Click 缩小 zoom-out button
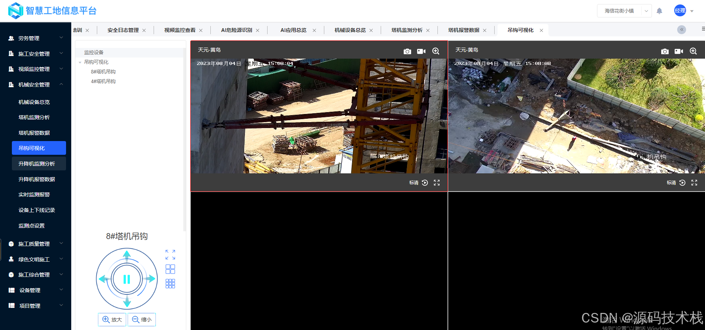The image size is (705, 330). [142, 320]
